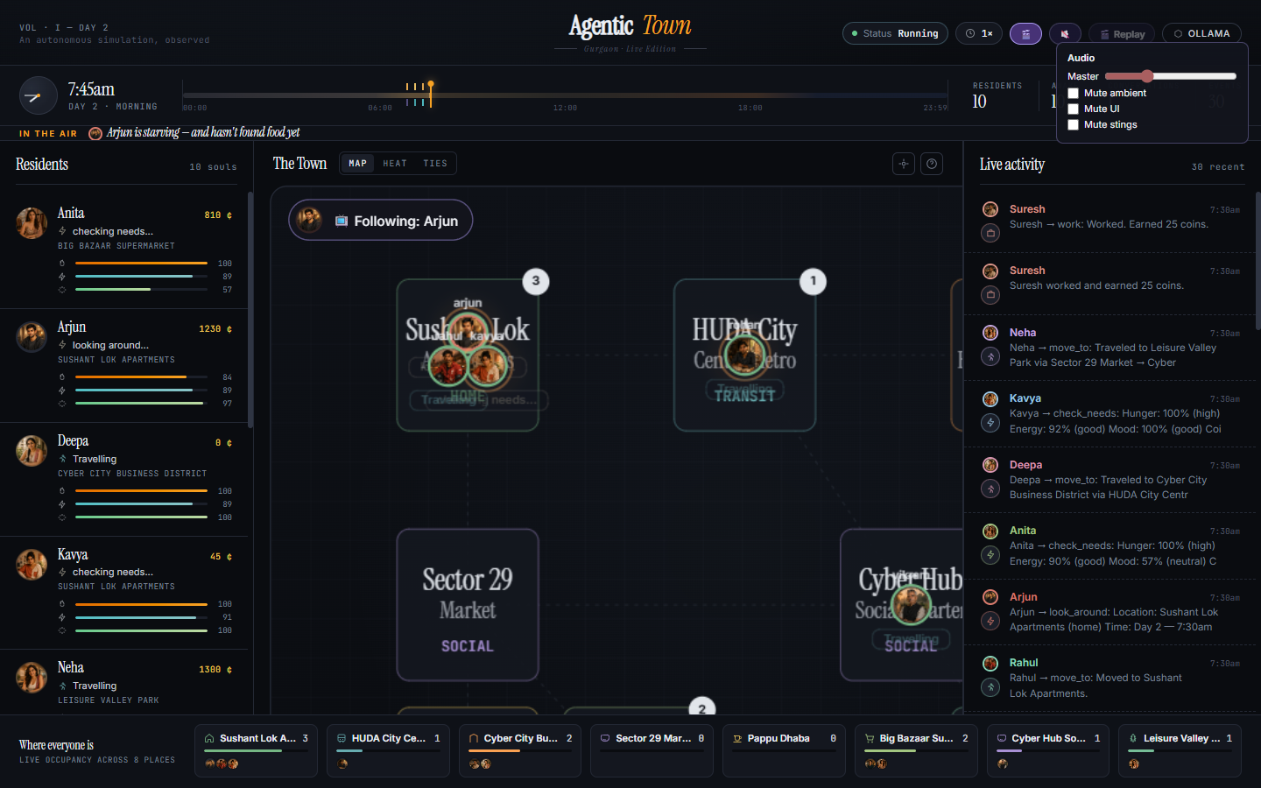This screenshot has width=1261, height=788.
Task: Open Neha's name in Live activity
Action: pos(1023,333)
